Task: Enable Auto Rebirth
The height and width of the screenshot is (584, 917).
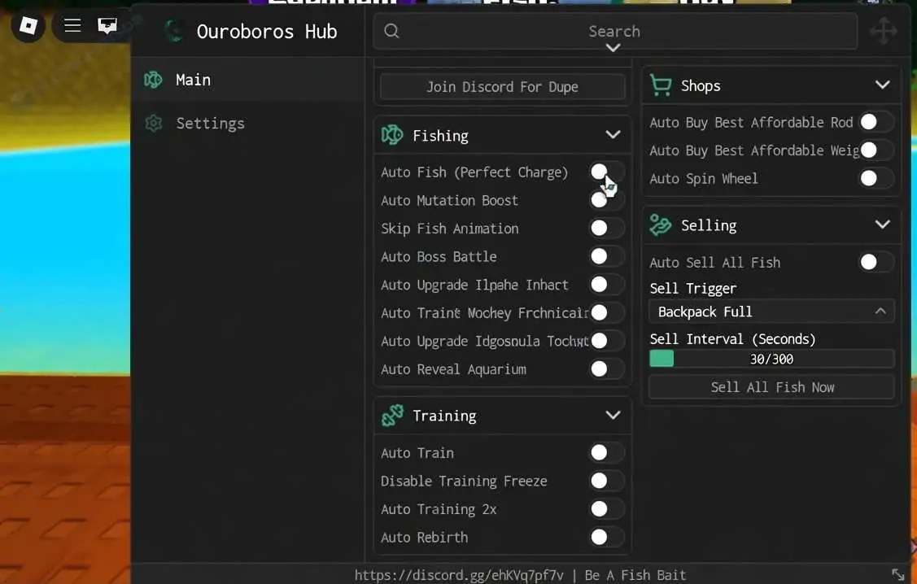Action: [x=606, y=537]
